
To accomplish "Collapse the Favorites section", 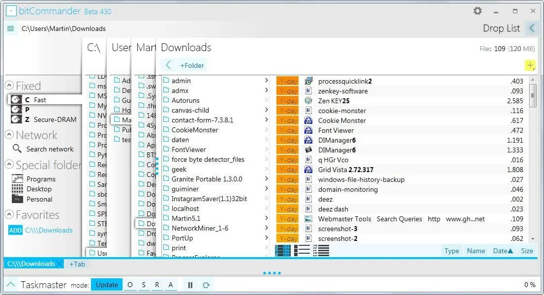I will [x=9, y=214].
